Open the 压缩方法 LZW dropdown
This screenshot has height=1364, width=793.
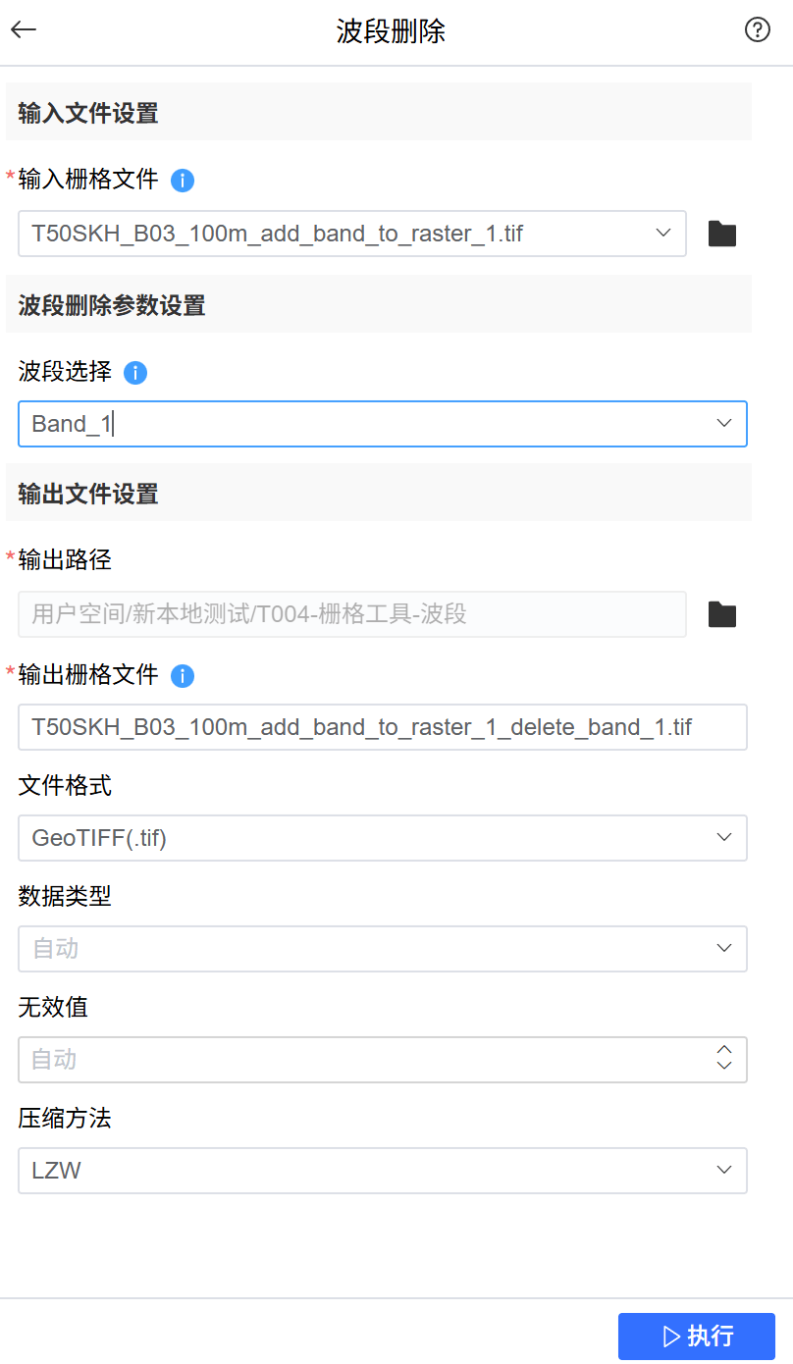click(724, 1170)
